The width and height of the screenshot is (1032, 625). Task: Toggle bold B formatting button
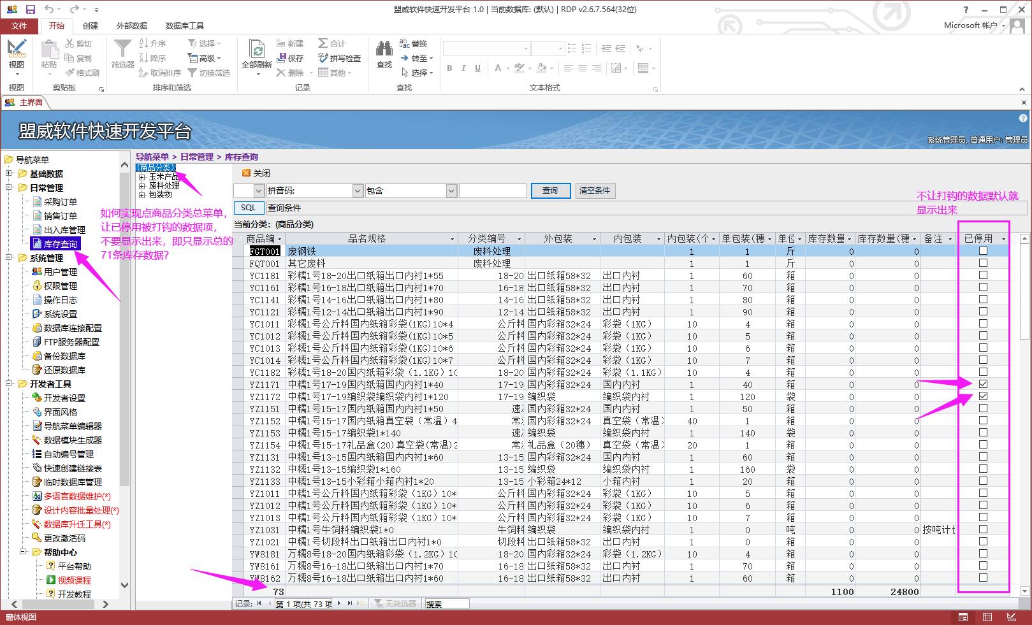[449, 68]
